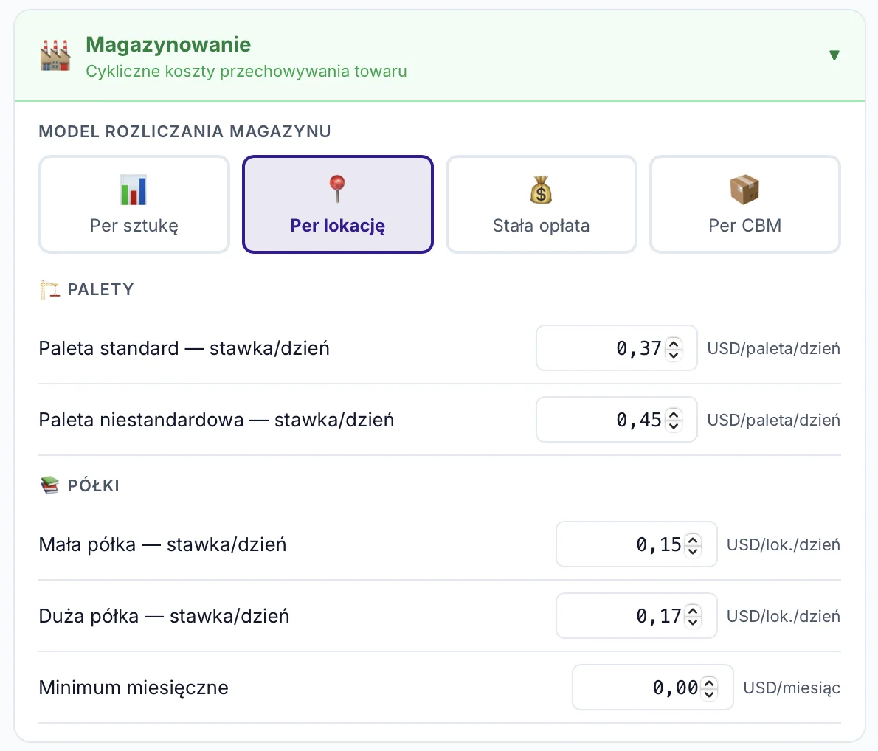Click label Paleta niestandardowa — stawka/dzień
The height and width of the screenshot is (751, 878).
(x=217, y=420)
